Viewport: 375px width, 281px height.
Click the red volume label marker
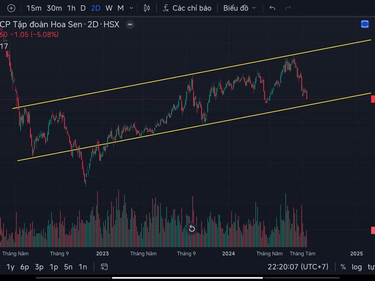pyautogui.click(x=373, y=230)
